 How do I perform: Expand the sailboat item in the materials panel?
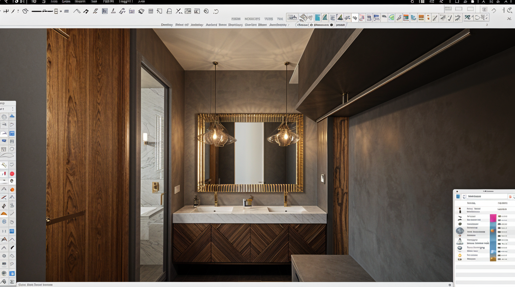coord(460,241)
